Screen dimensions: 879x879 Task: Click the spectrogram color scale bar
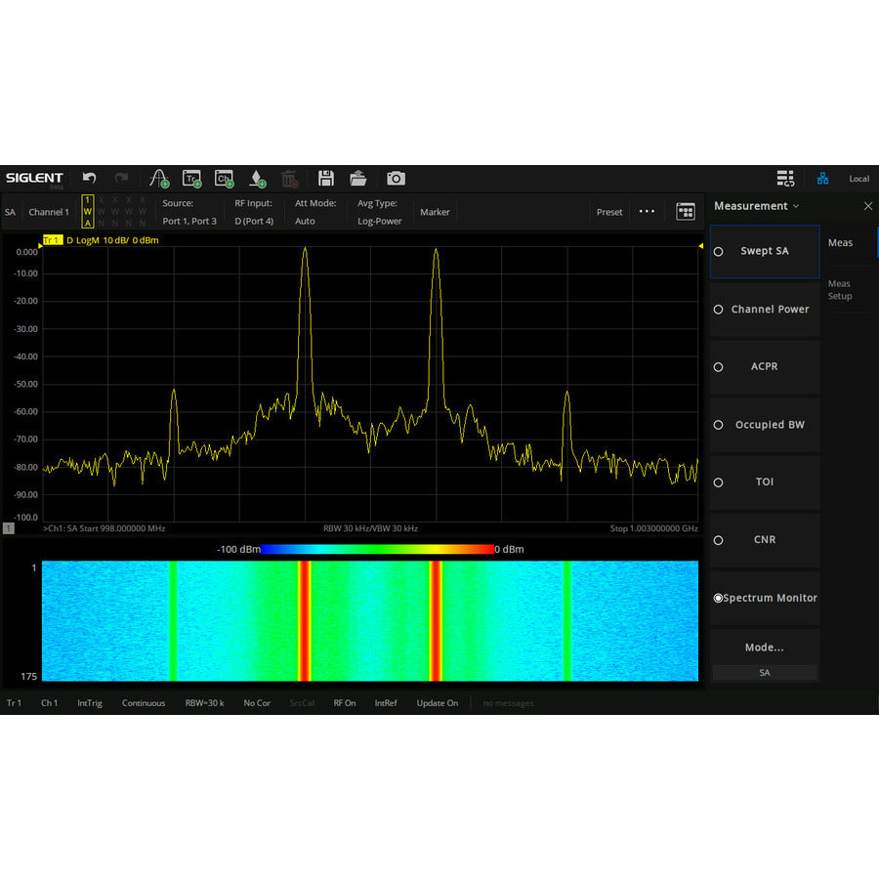click(x=377, y=549)
